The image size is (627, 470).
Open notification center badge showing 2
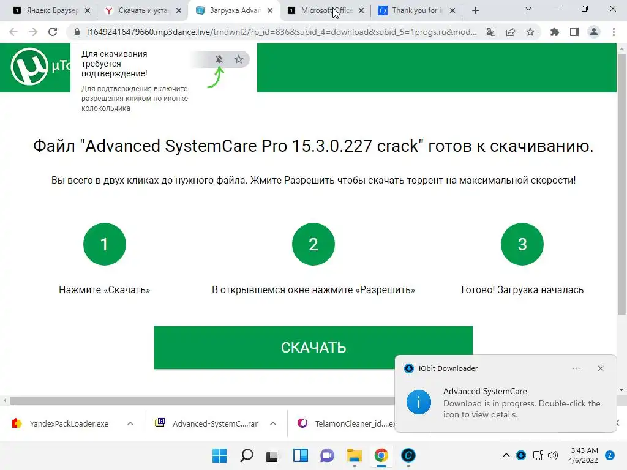click(610, 455)
